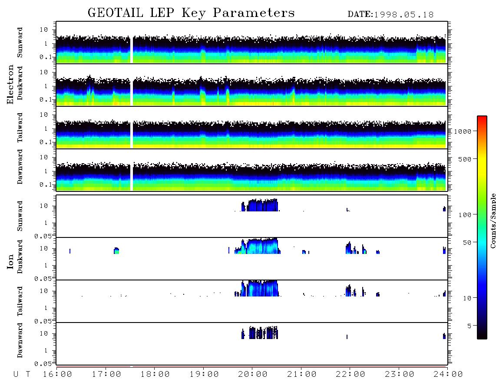Click the 1000 color bar tick value
Image resolution: width=496 pixels, height=382 pixels.
pos(463,131)
